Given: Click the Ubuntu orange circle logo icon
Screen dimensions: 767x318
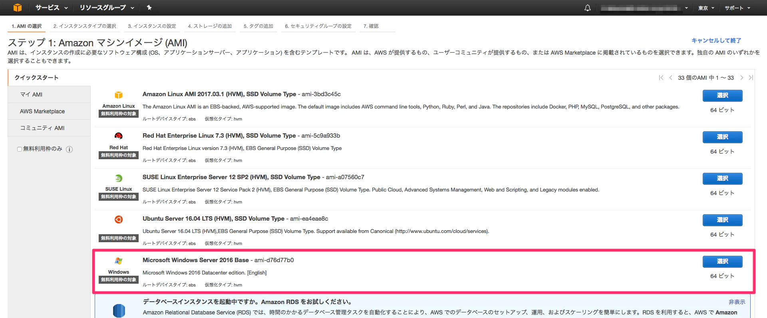Looking at the screenshot, I should 119,219.
